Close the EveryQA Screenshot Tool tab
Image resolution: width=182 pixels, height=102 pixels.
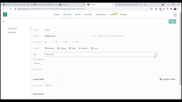(x=140, y=5)
